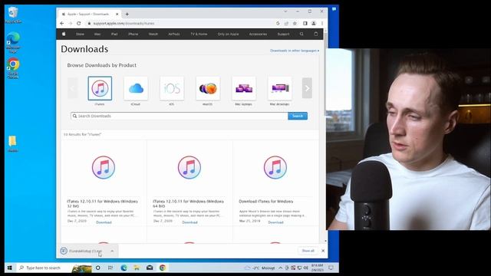Open Mail from the taskbar

[150, 268]
